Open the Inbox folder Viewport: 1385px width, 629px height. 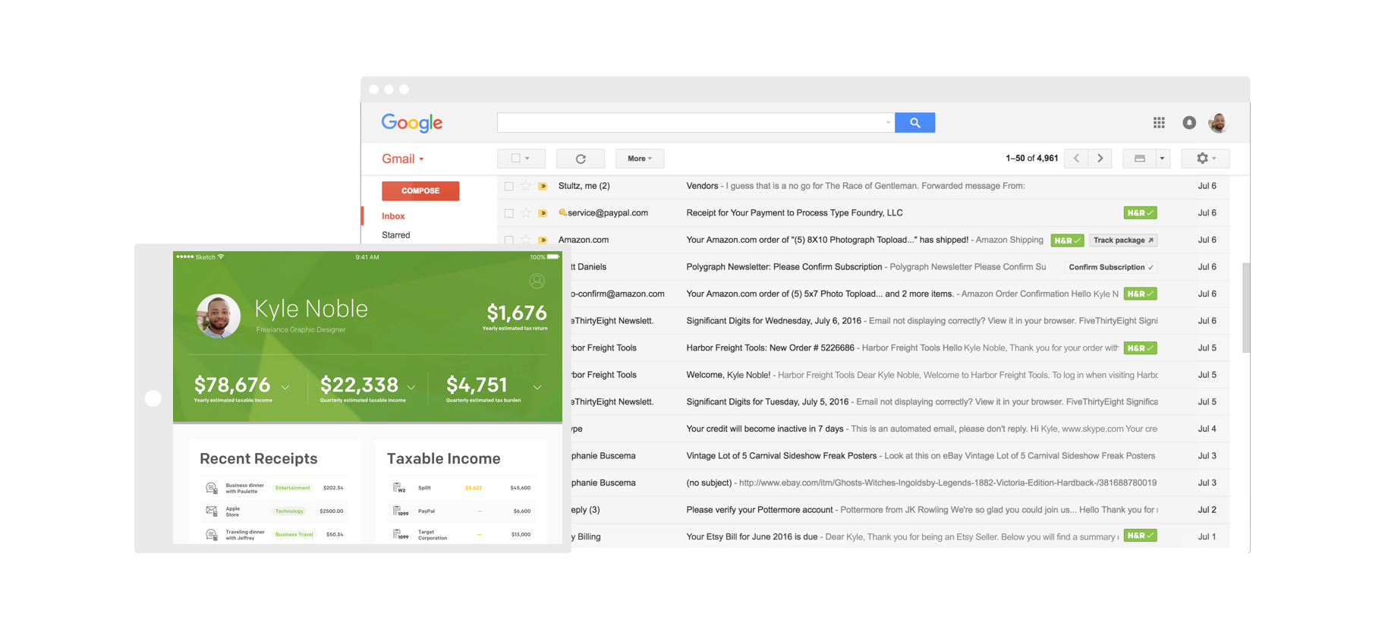coord(393,216)
